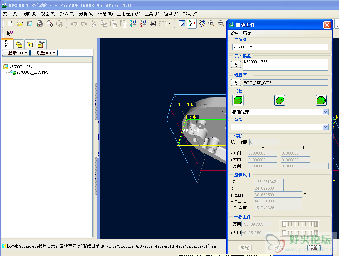Select MFG0001_REF.PRT tree item
This screenshot has height=256, width=339.
[x=32, y=72]
